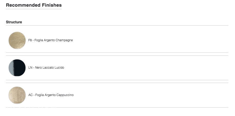Image resolution: width=235 pixels, height=116 pixels.
Task: Open the F8 - Foglia Argento Champagne label
Action: click(50, 40)
